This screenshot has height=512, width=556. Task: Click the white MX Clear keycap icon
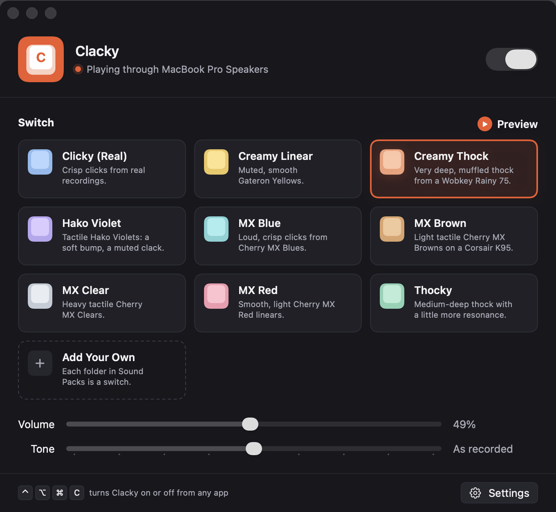40,296
